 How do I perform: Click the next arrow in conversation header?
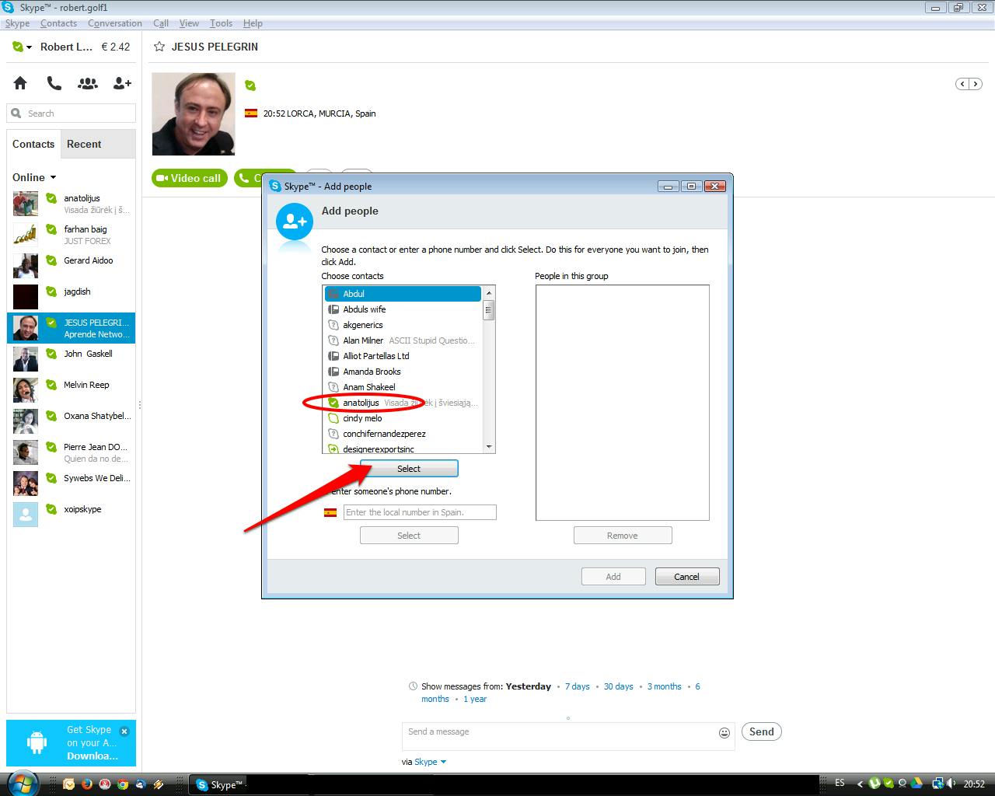976,84
